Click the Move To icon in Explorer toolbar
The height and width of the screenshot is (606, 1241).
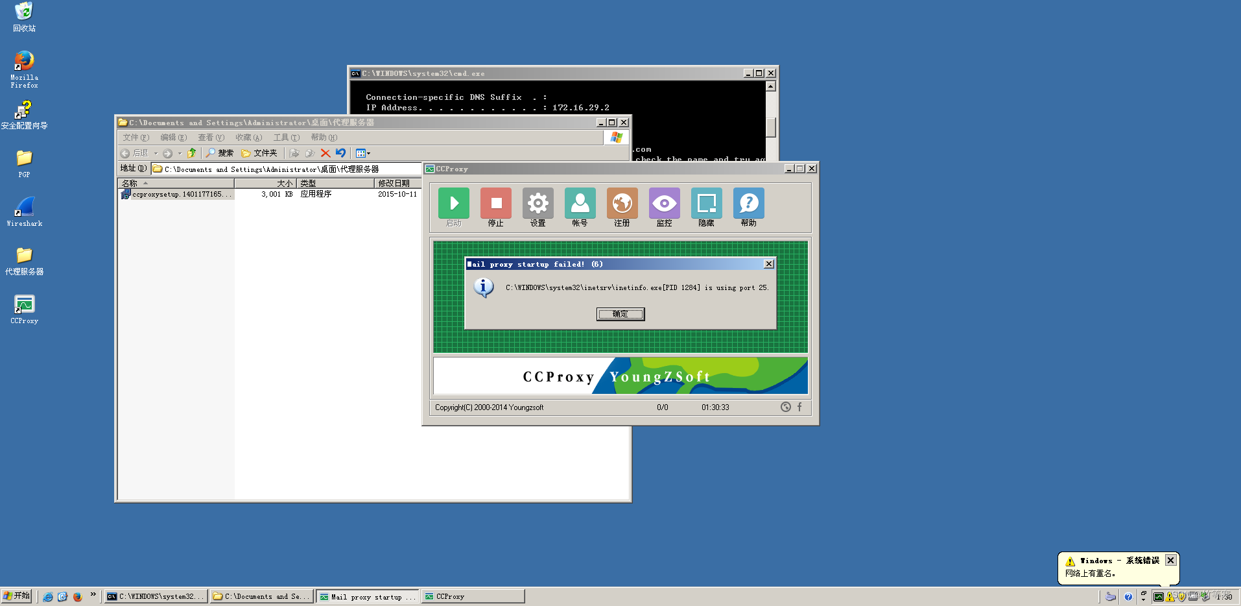tap(294, 153)
